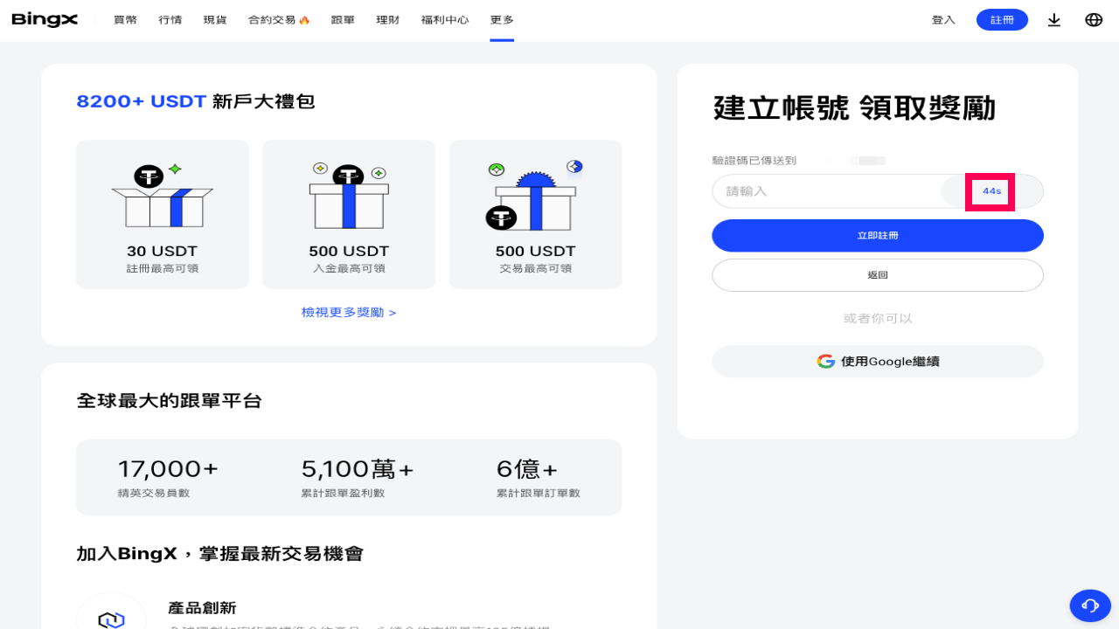Open the globe language selector
The height and width of the screenshot is (629, 1119).
coord(1094,20)
